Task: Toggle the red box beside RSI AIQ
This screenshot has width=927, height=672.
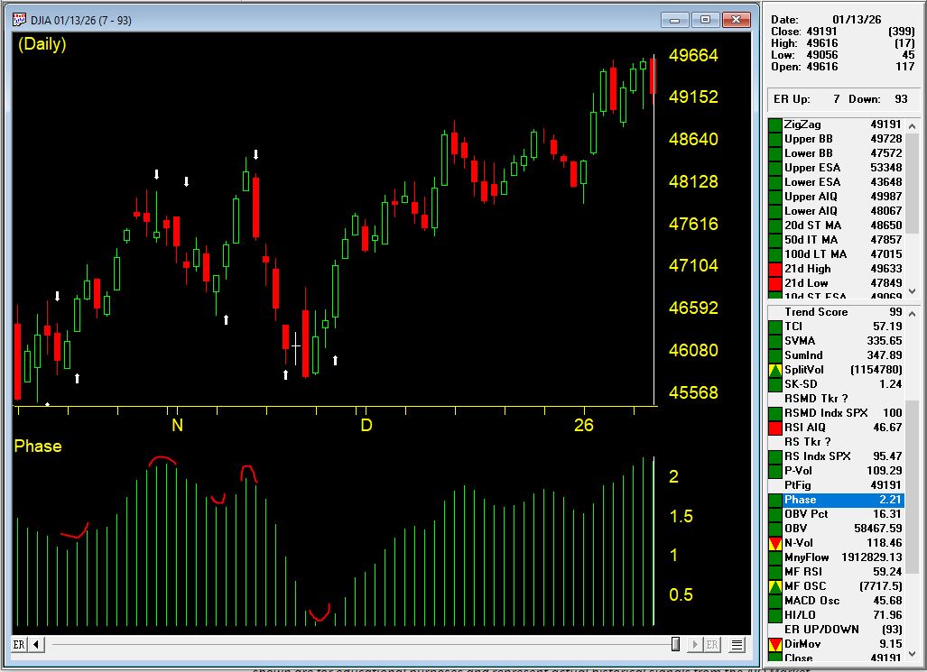Action: (x=774, y=428)
